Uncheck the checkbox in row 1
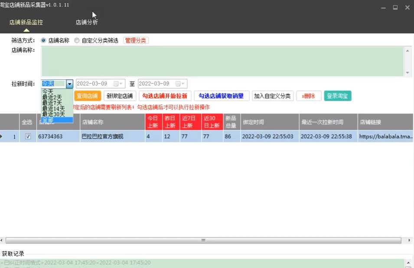 [x=28, y=136]
